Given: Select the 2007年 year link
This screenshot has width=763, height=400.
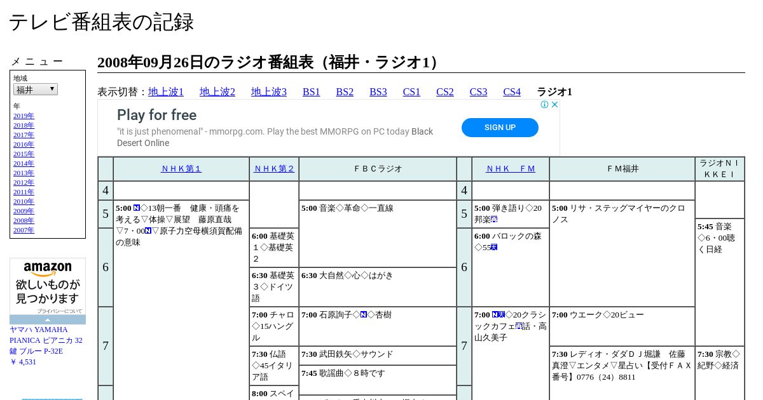Looking at the screenshot, I should pos(24,230).
